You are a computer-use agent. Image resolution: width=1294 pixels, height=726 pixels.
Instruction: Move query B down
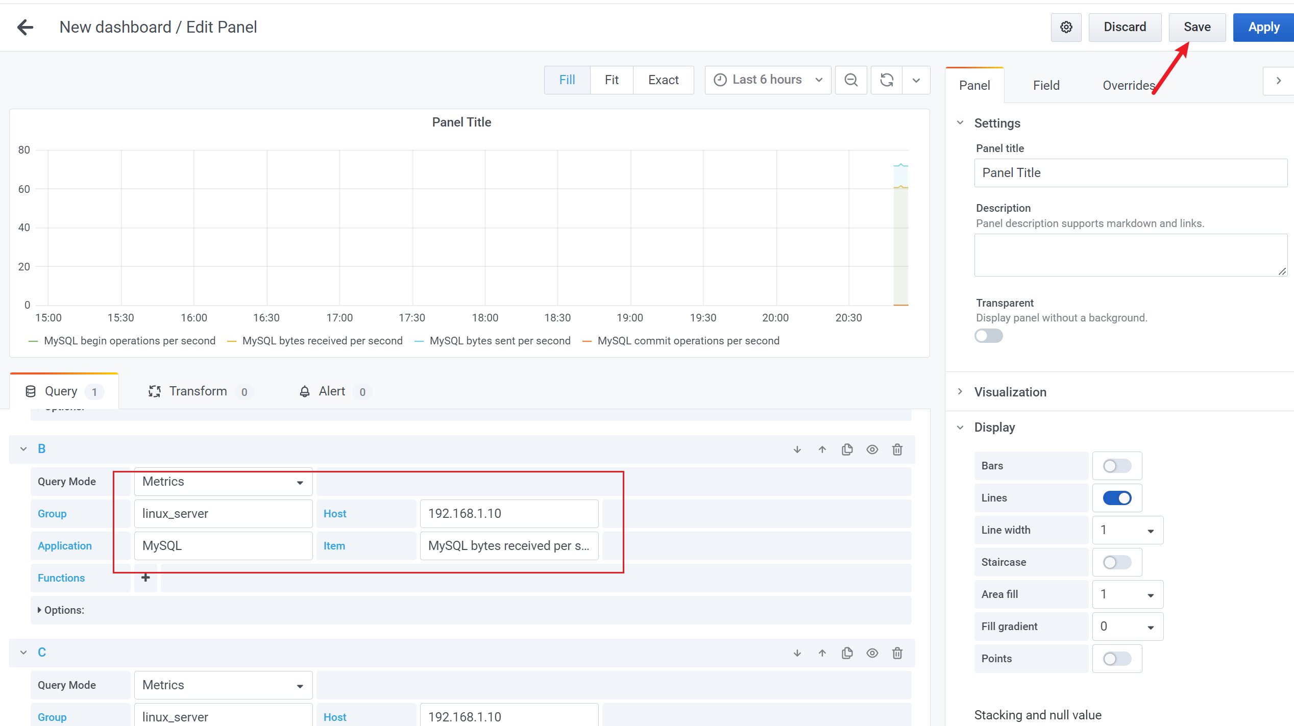797,449
